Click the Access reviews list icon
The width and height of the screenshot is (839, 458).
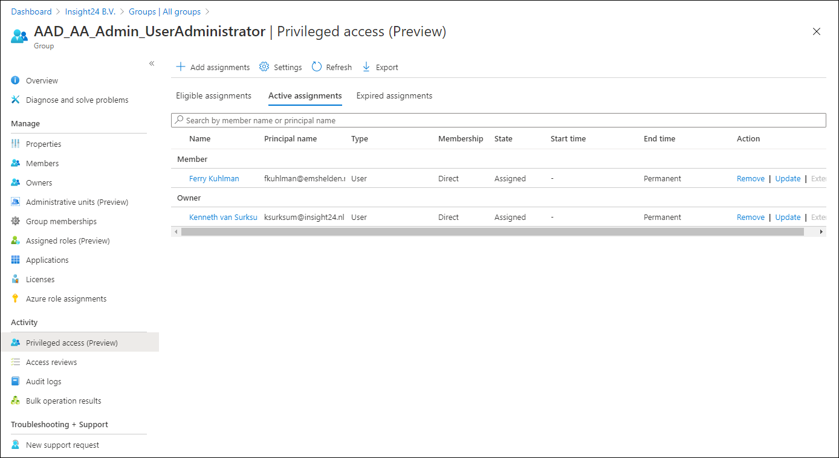tap(16, 362)
